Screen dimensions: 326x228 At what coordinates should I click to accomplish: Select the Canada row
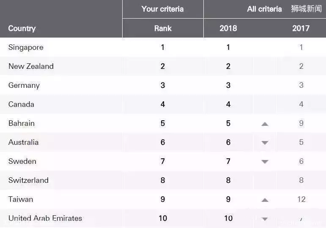(x=163, y=104)
